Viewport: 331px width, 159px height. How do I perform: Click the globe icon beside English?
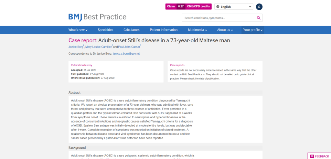pyautogui.click(x=218, y=6)
